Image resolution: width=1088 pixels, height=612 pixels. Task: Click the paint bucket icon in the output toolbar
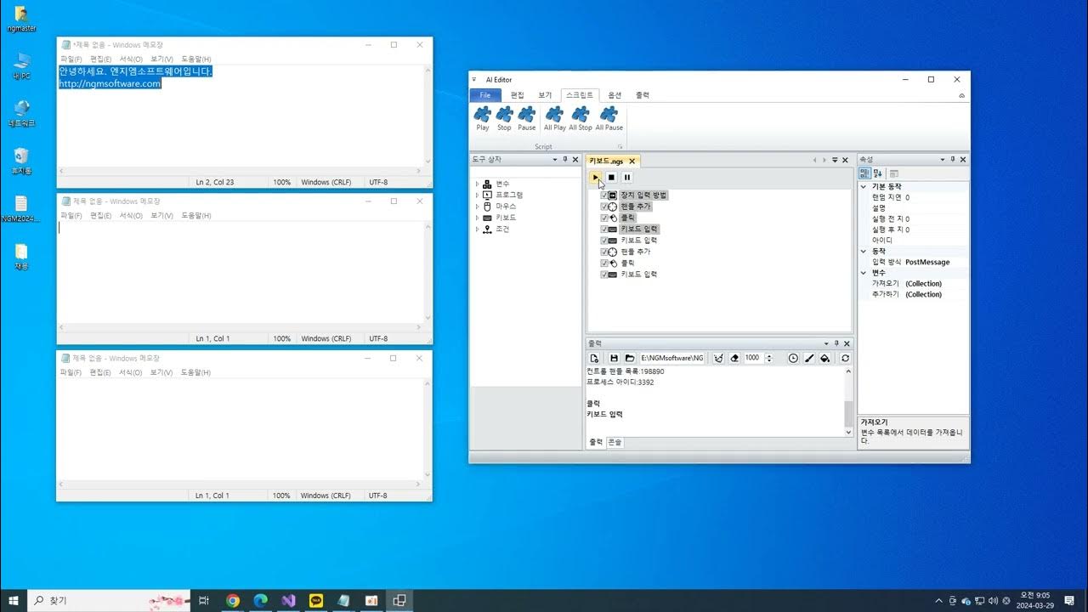click(x=824, y=358)
